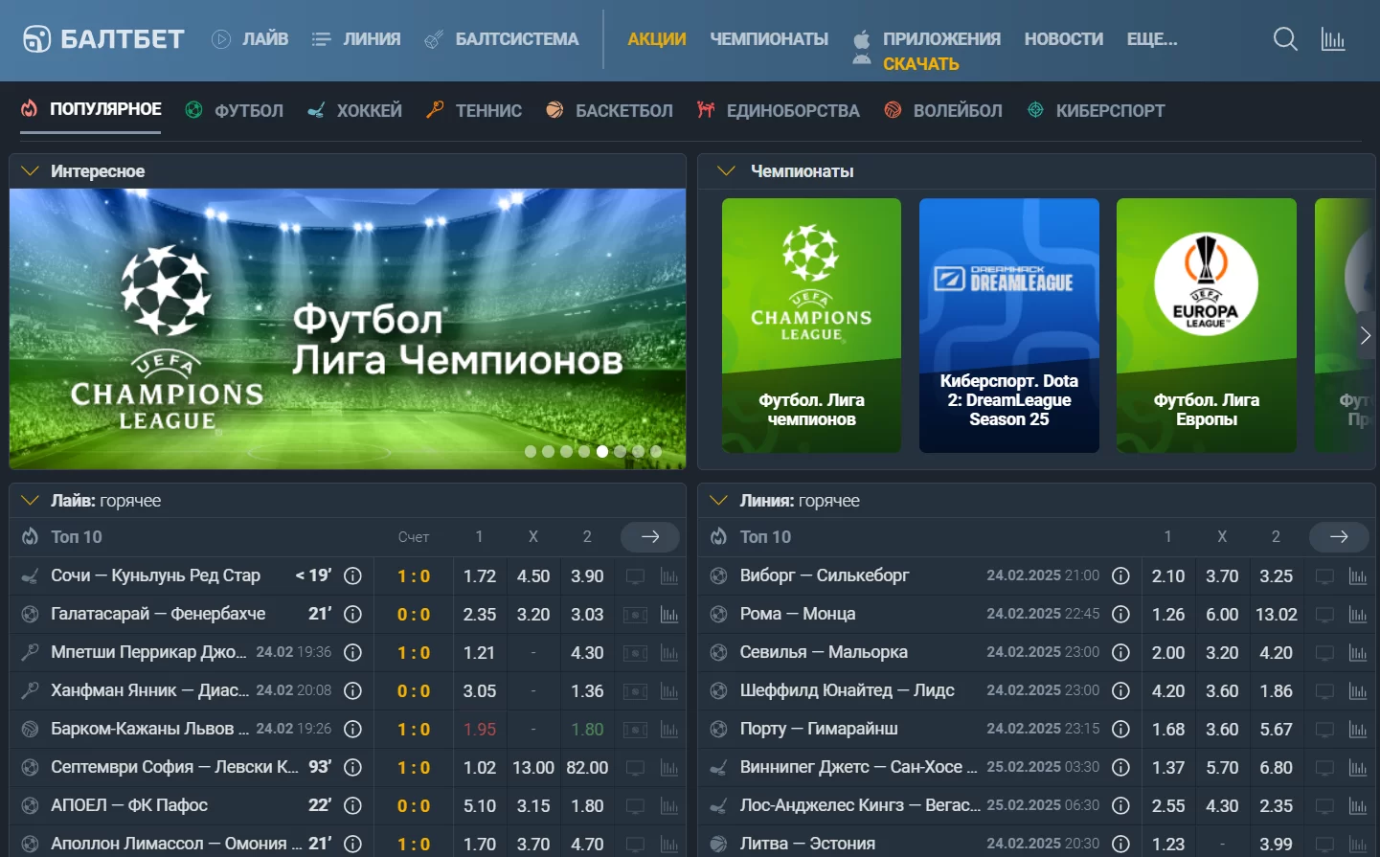
Task: Select odds 2.10 for Виборг win
Action: (1167, 576)
